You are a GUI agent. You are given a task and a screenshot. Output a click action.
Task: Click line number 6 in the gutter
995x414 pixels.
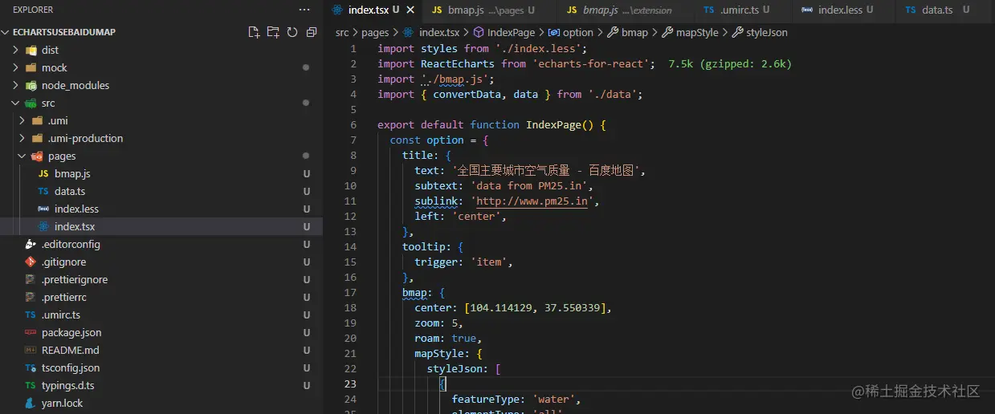[353, 125]
